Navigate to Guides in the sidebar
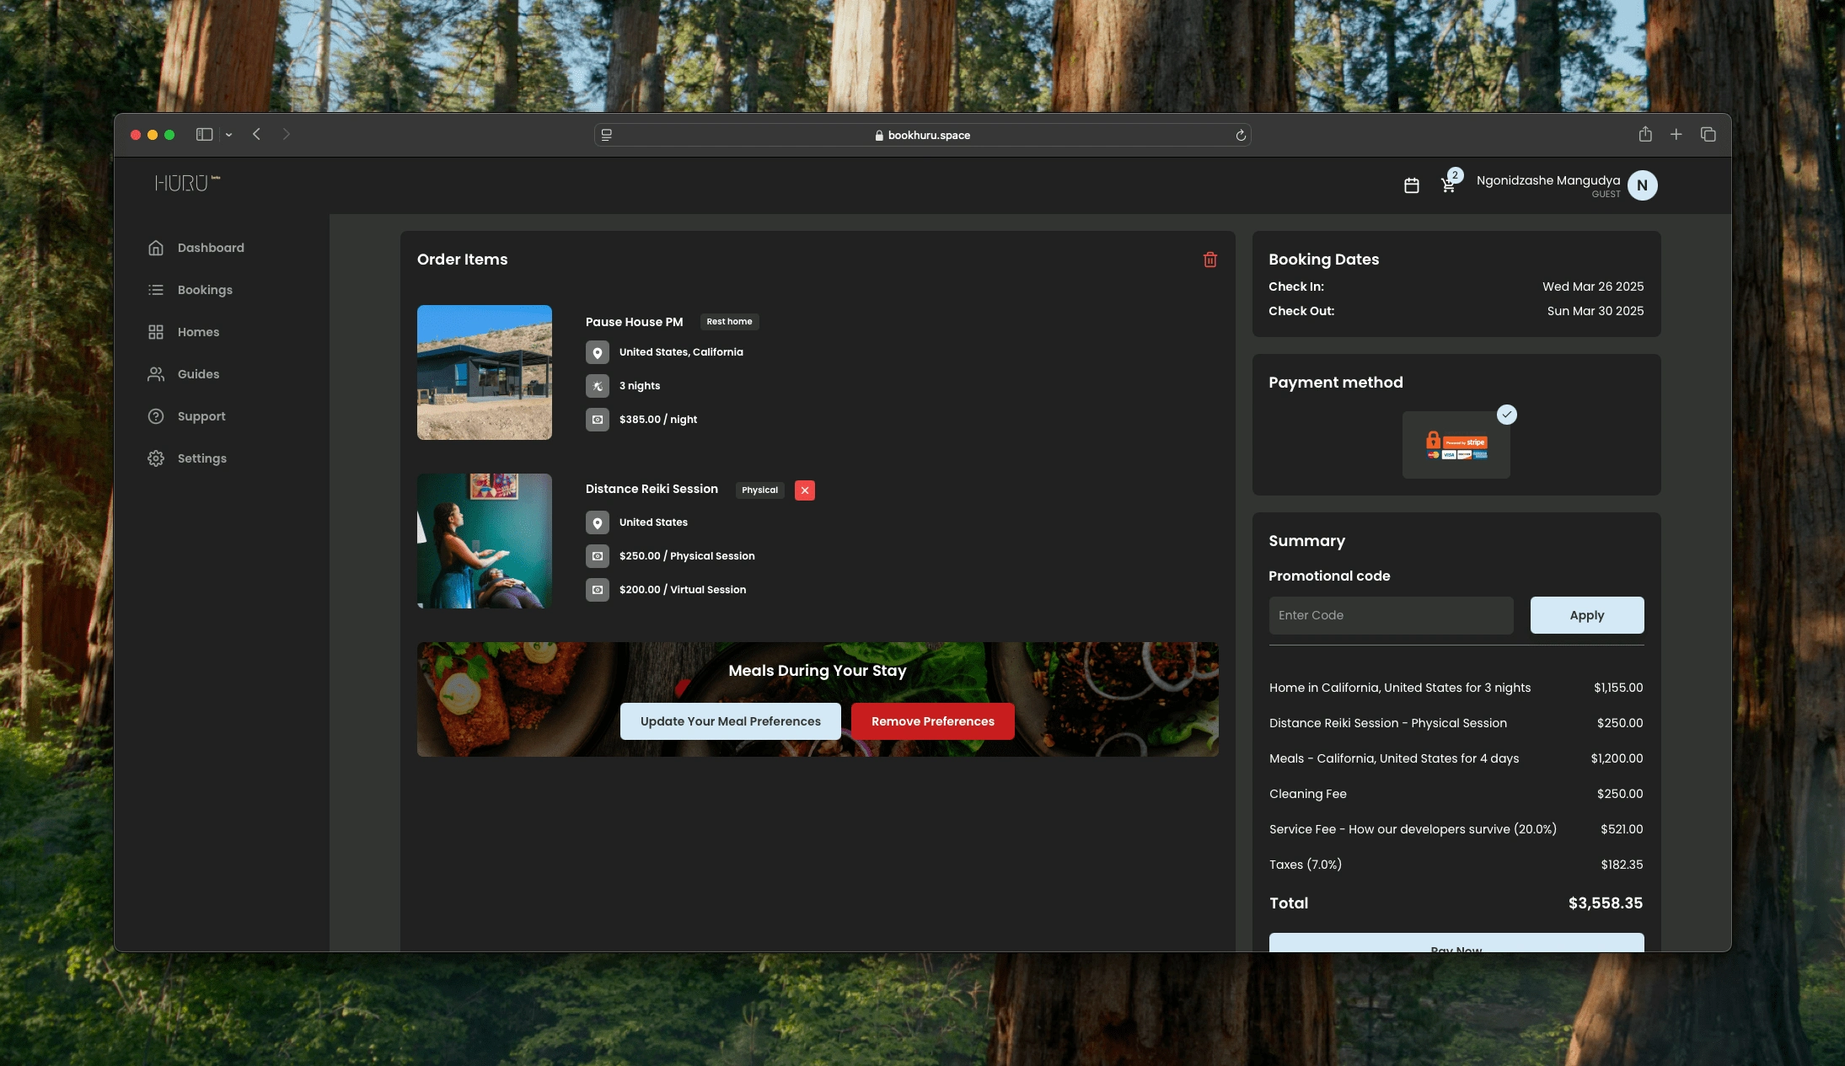 tap(198, 374)
